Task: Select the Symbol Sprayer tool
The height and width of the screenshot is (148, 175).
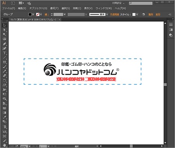Action: (4, 127)
